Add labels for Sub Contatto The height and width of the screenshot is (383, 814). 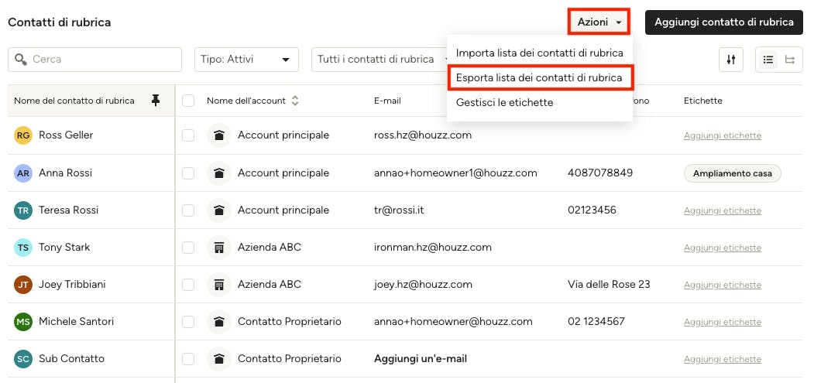pos(722,358)
